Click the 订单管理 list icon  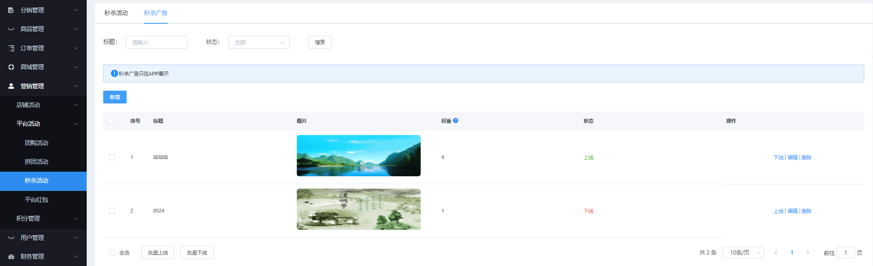[x=11, y=48]
